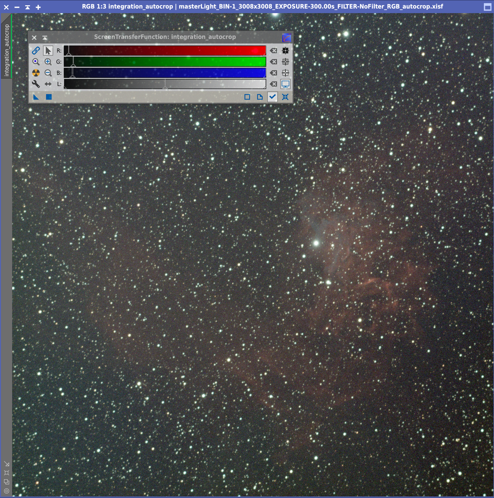Click the R channel shadows marker
Viewport: 494px width, 498px height.
pos(69,53)
